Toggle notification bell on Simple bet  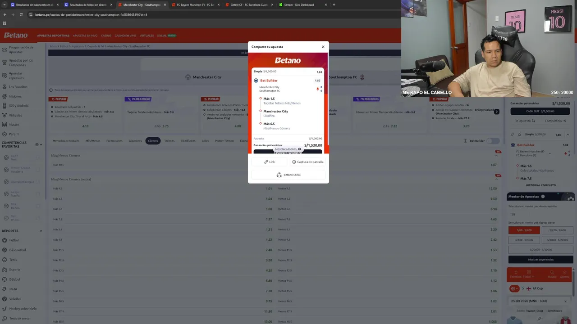(x=519, y=135)
